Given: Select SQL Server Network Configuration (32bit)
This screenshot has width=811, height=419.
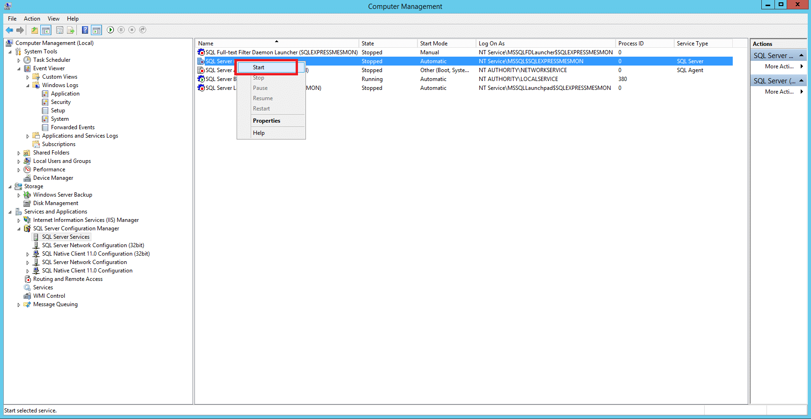Looking at the screenshot, I should point(93,245).
